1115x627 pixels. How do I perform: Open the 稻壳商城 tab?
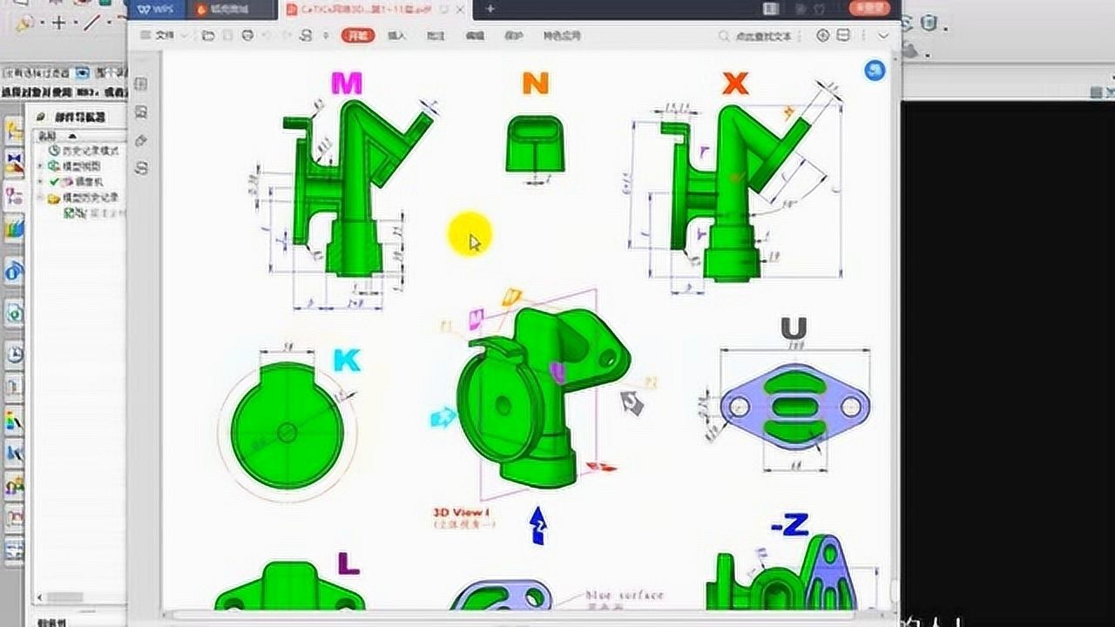(x=229, y=10)
